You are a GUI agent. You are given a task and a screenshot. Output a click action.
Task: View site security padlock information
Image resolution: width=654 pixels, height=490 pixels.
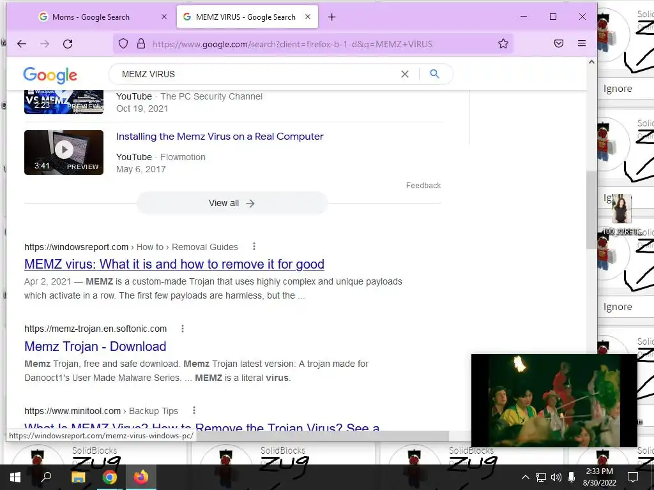pos(141,44)
